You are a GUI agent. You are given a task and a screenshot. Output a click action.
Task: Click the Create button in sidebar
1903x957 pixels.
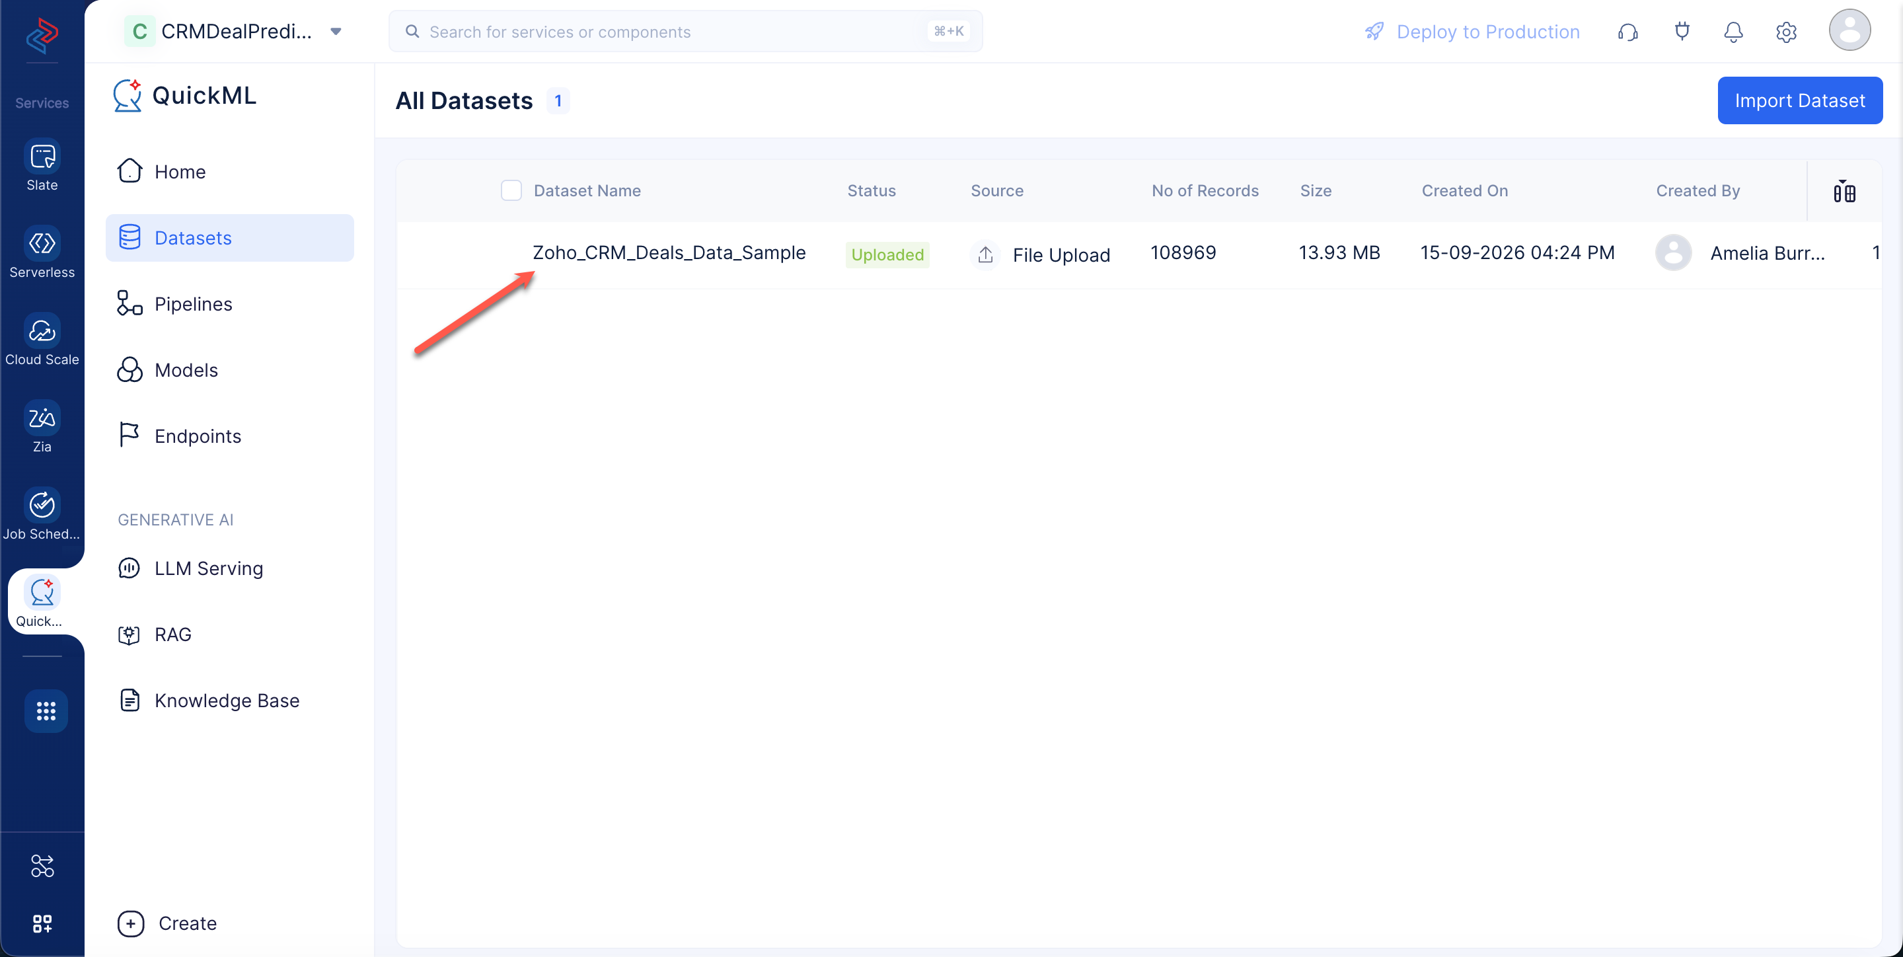[168, 923]
